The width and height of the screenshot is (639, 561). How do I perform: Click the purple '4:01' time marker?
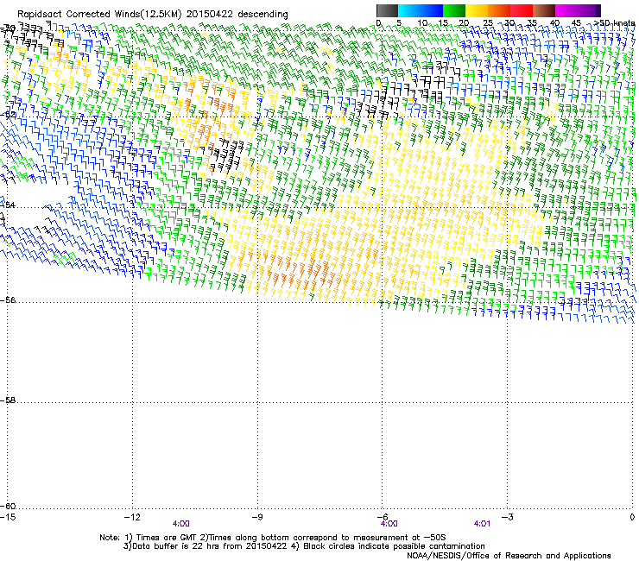[x=482, y=524]
